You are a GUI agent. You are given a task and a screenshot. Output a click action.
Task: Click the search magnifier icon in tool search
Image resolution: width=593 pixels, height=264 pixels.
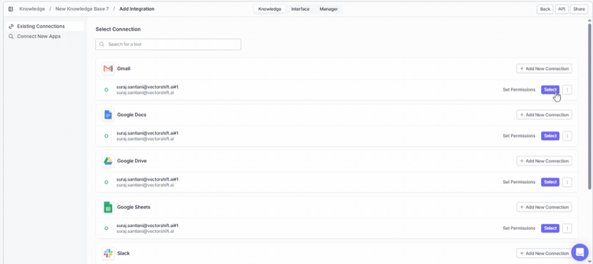click(102, 44)
